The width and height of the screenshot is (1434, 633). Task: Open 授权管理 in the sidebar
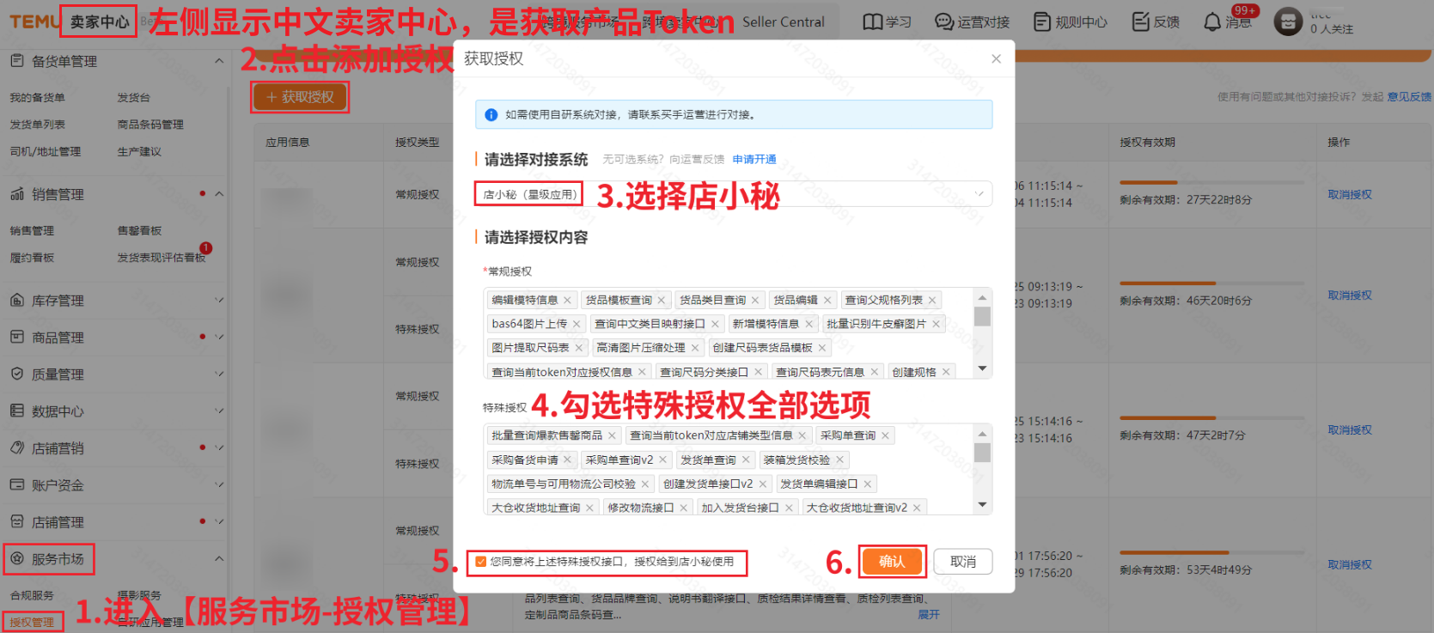tap(32, 622)
